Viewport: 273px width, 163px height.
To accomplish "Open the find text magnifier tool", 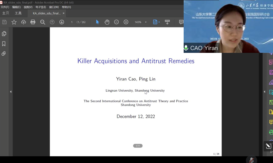I will [43, 22].
